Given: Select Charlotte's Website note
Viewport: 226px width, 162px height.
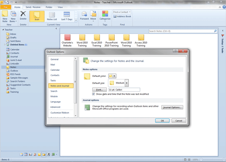Looking at the screenshot, I should pyautogui.click(x=67, y=40).
